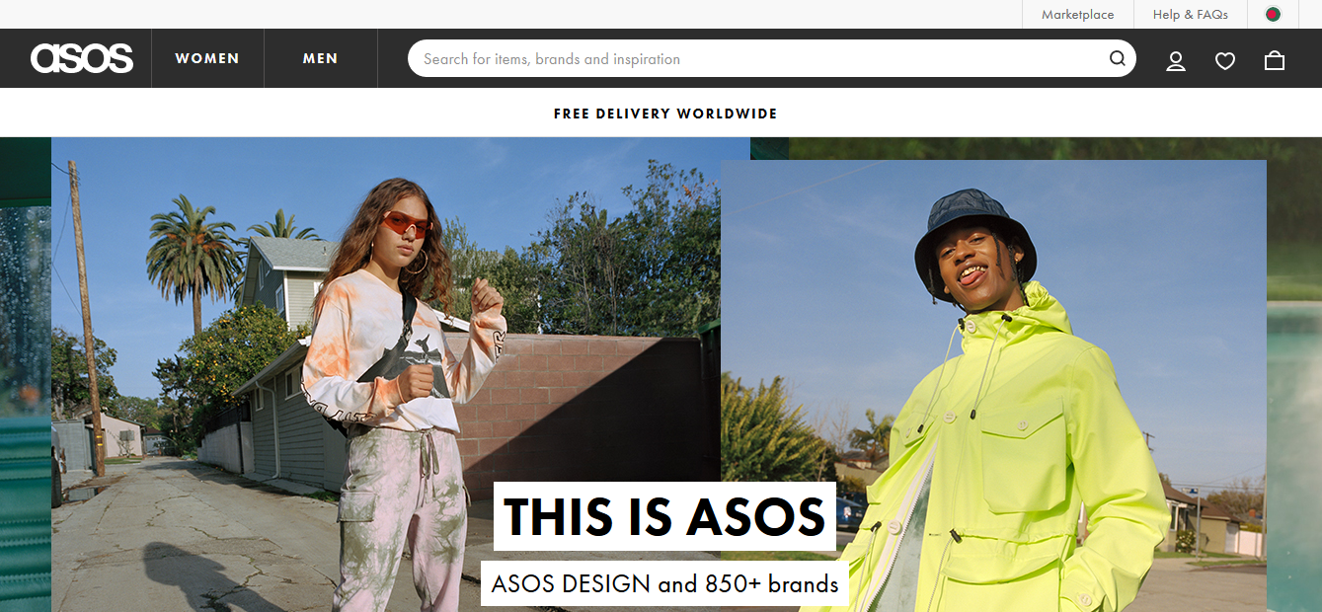Viewport: 1322px width, 612px height.
Task: Open the WOMEN department menu
Action: click(x=207, y=58)
